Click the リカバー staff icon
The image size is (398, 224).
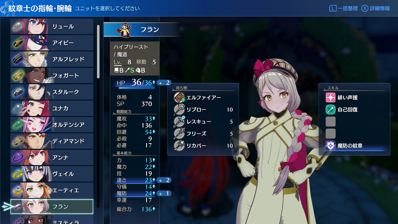179,146
